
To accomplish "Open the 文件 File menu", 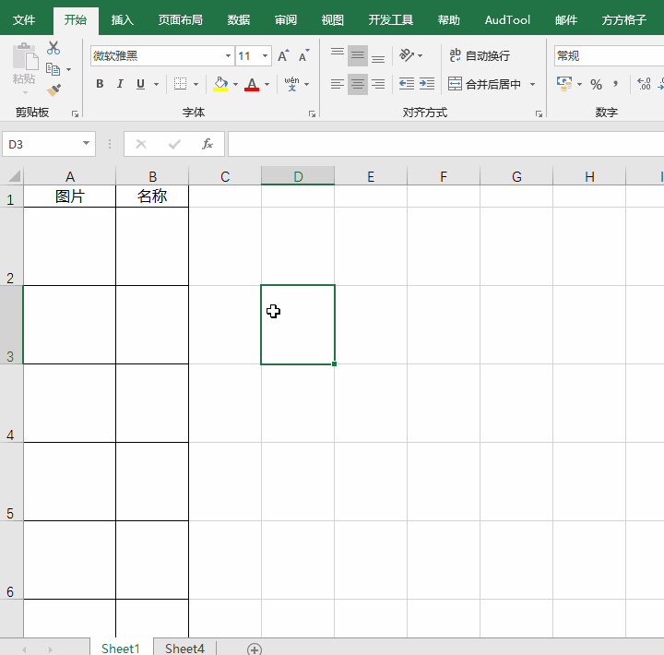I will click(x=24, y=20).
